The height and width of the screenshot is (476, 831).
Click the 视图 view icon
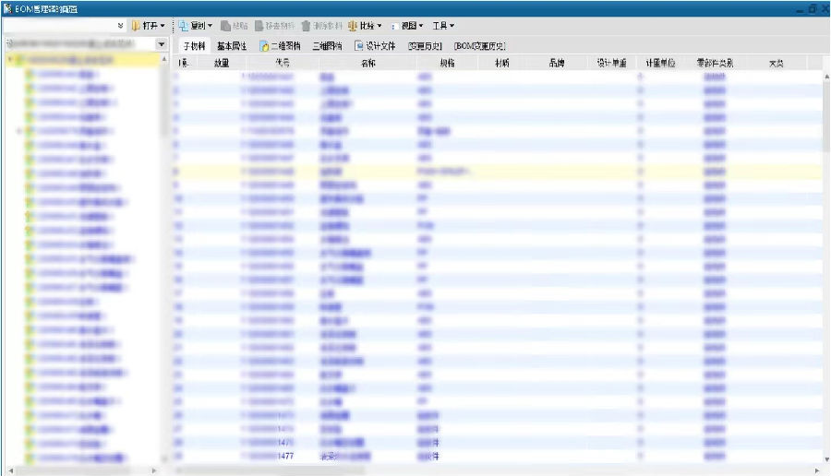394,26
